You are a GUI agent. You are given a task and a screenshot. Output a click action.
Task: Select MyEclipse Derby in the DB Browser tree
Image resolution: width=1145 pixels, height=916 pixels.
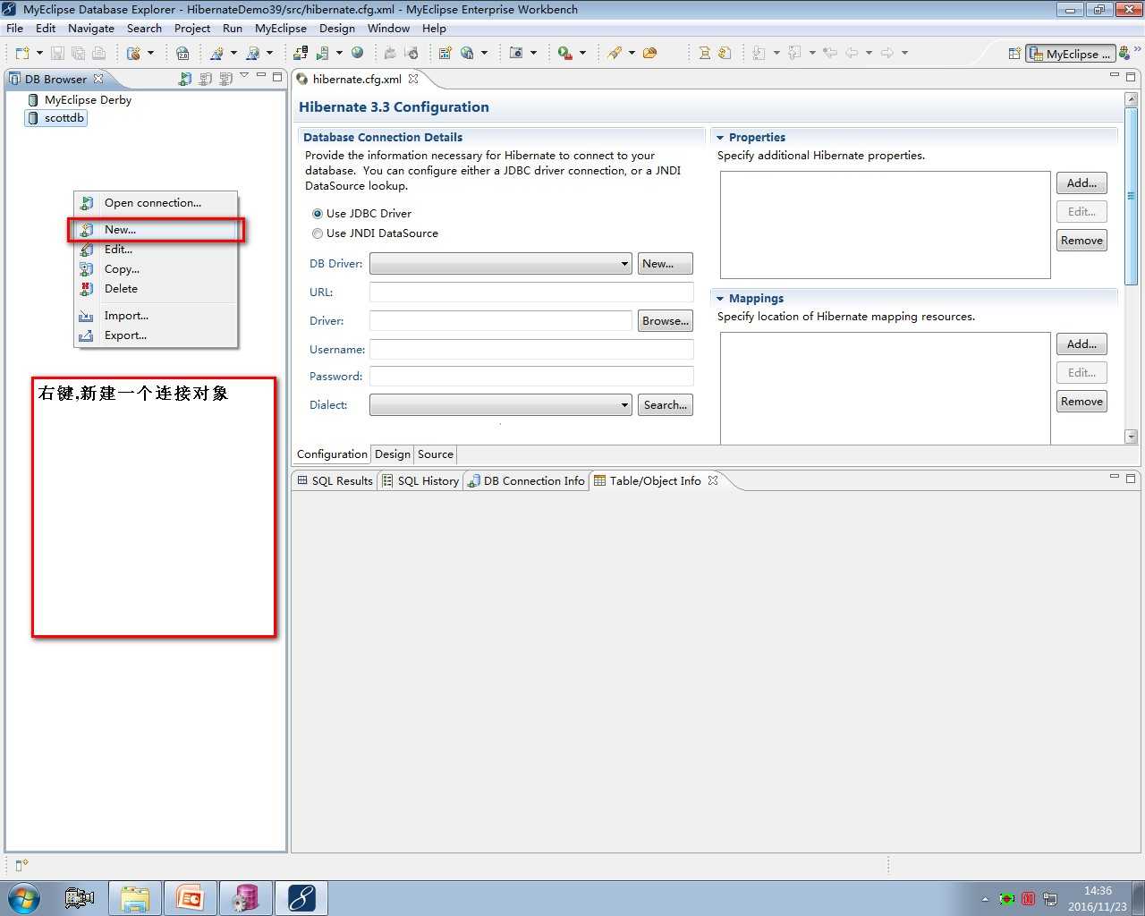[88, 100]
